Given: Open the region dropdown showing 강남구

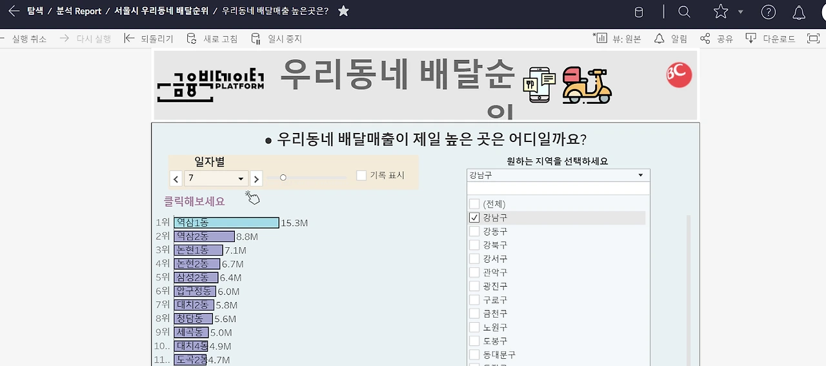Looking at the screenshot, I should (558, 175).
